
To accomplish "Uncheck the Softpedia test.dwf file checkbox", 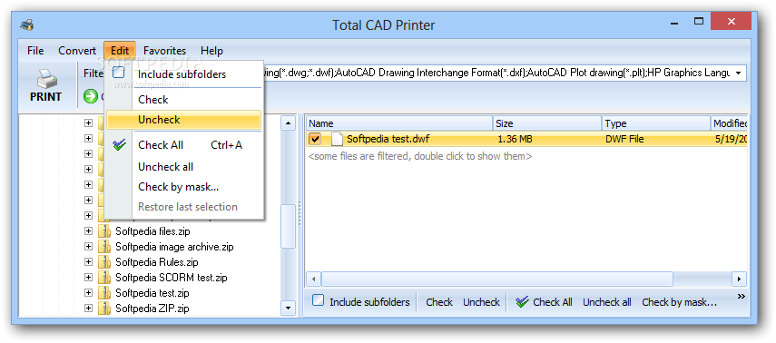I will click(315, 139).
